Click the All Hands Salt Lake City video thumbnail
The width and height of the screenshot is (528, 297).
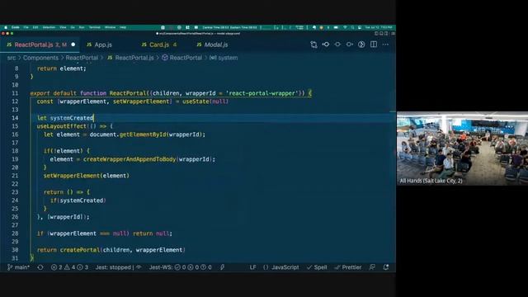[x=462, y=148]
